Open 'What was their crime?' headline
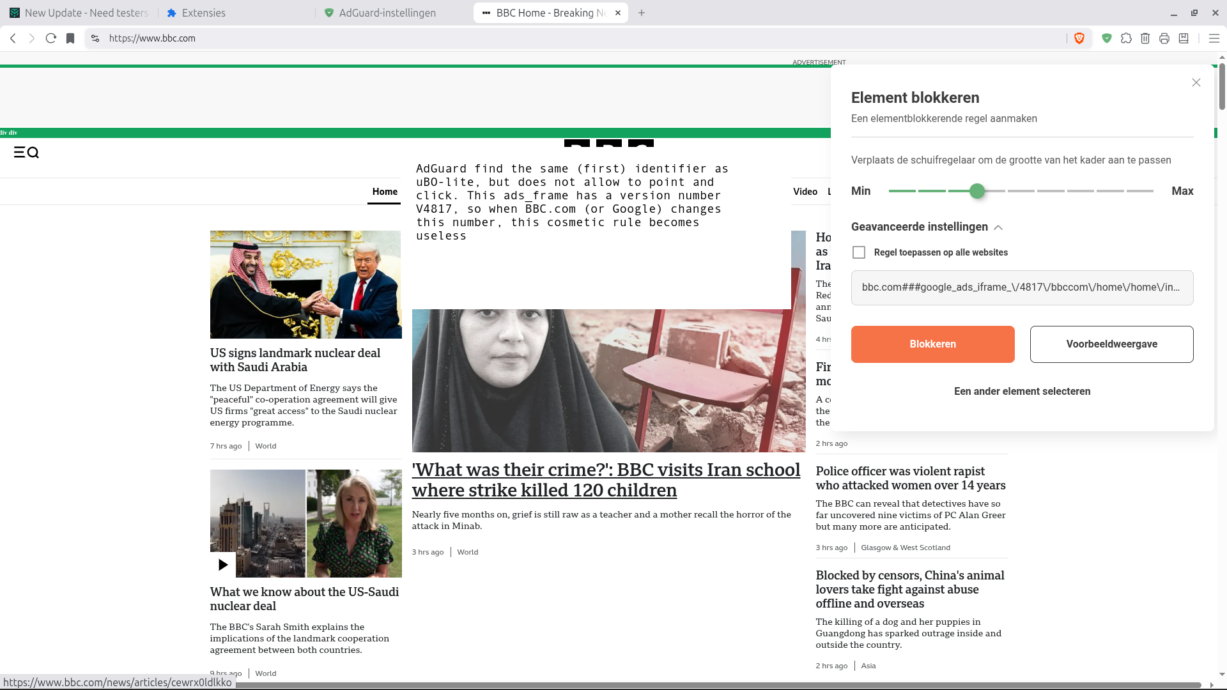 606,480
